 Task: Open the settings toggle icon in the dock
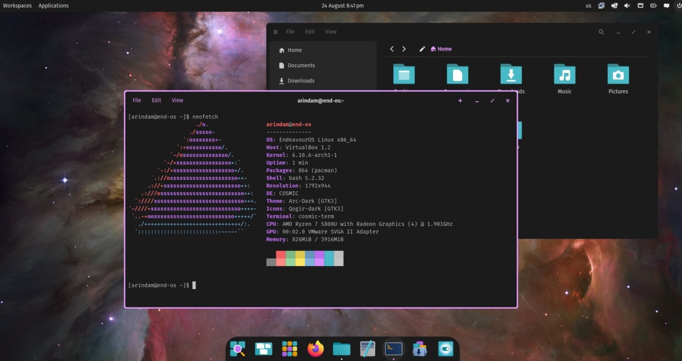pos(446,349)
